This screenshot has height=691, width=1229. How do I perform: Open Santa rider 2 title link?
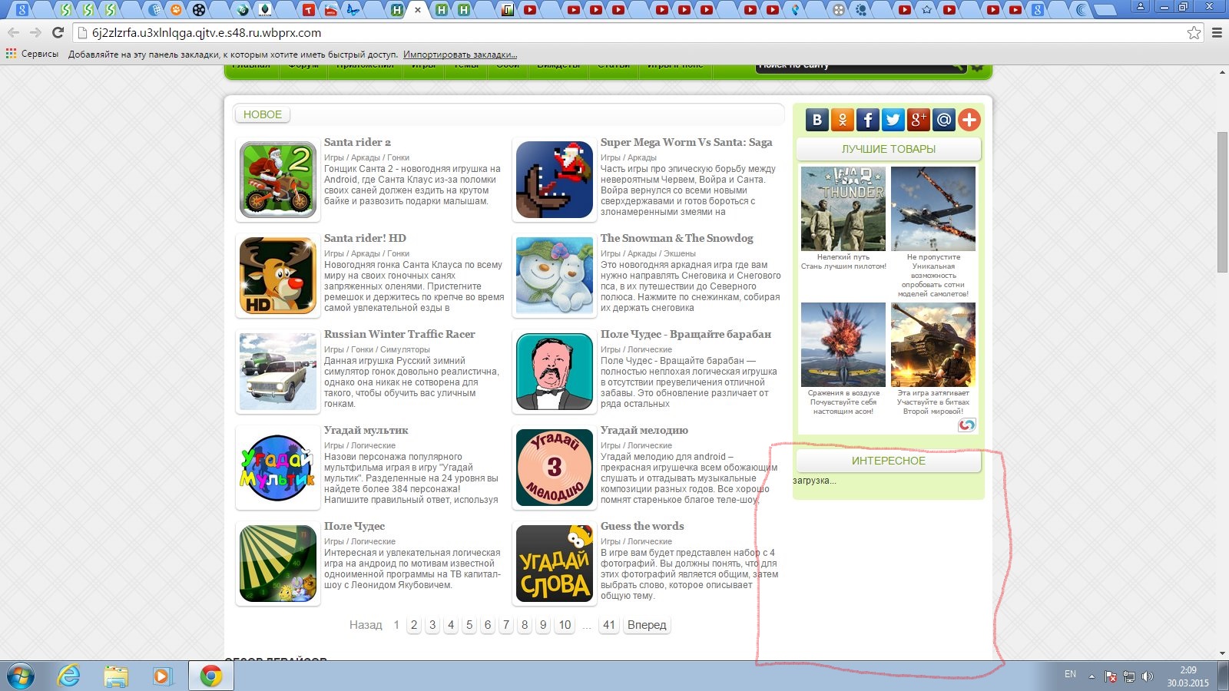357,142
